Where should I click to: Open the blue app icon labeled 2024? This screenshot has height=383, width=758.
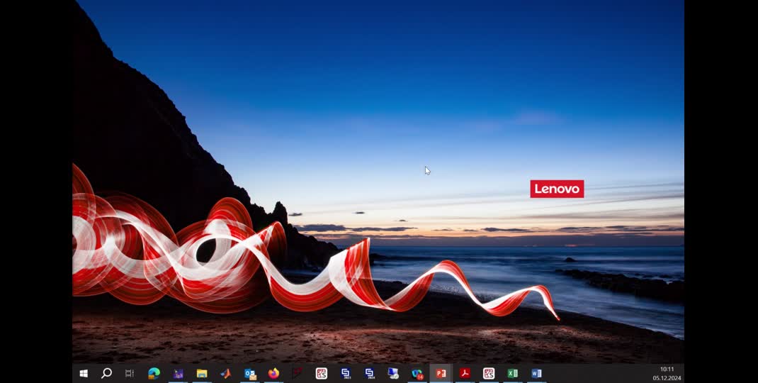click(x=369, y=373)
